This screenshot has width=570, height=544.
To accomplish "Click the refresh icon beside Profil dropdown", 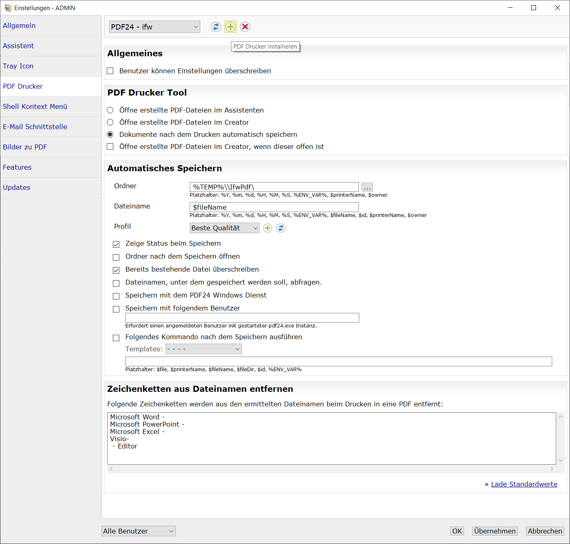I will coord(281,228).
